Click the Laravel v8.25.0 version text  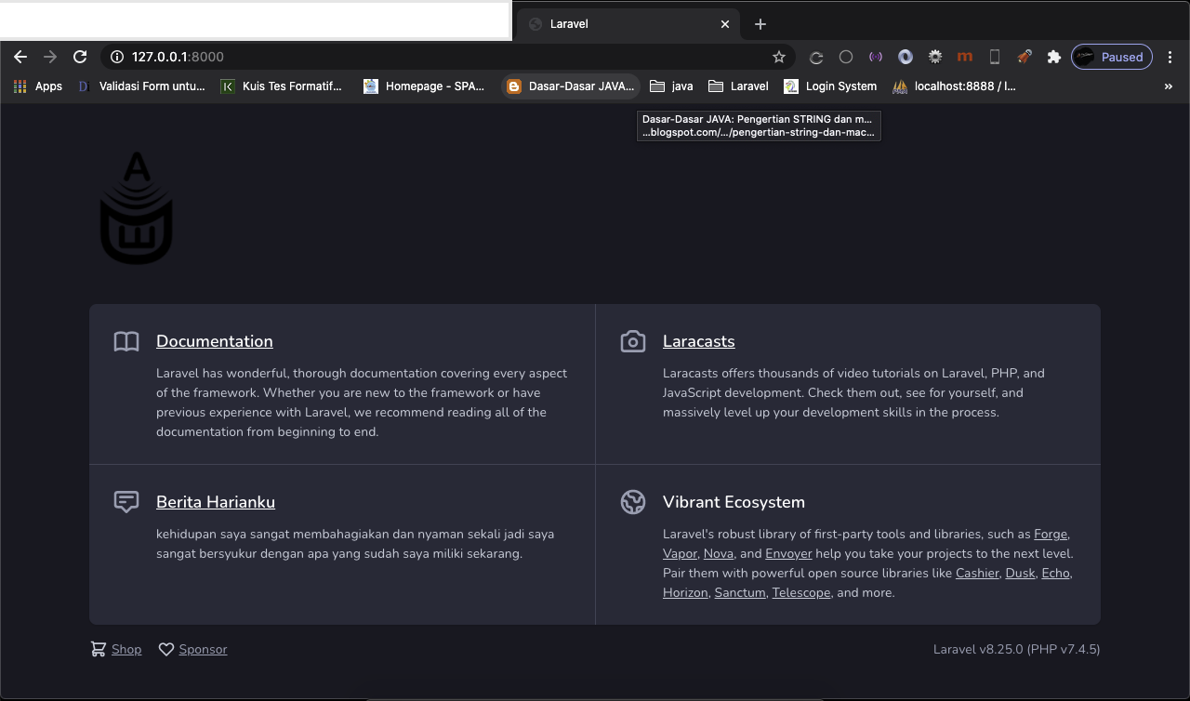click(1016, 650)
